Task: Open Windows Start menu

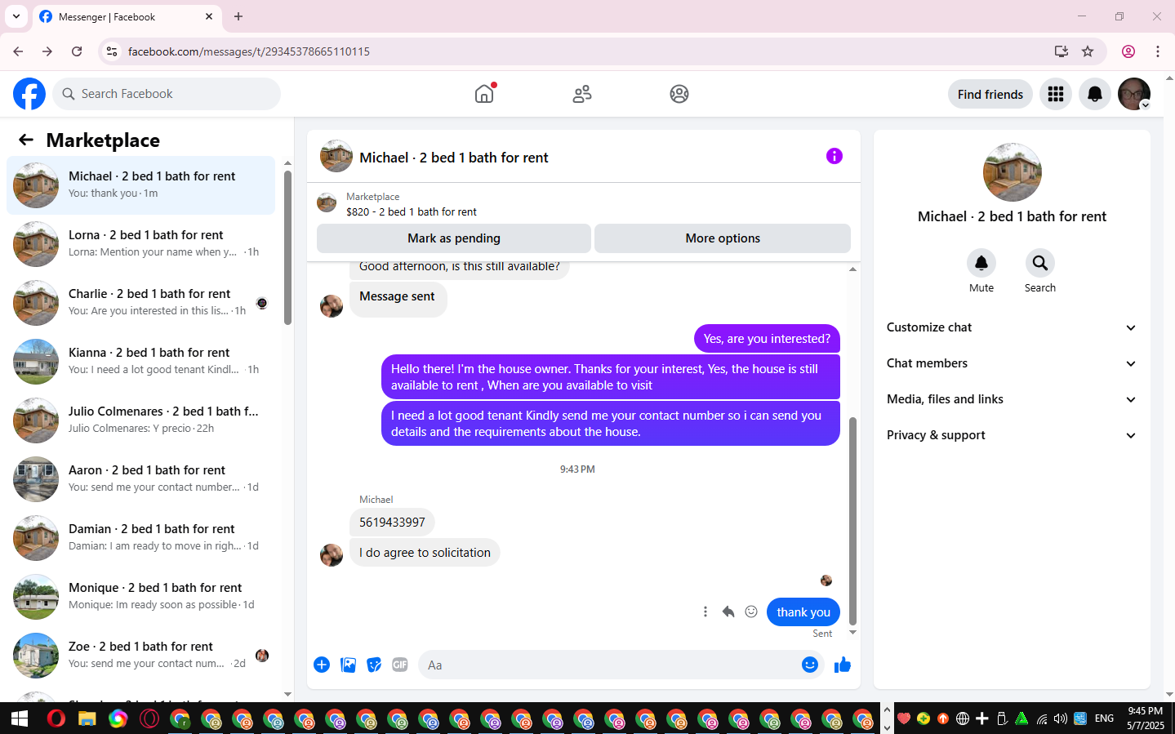Action: click(x=20, y=718)
